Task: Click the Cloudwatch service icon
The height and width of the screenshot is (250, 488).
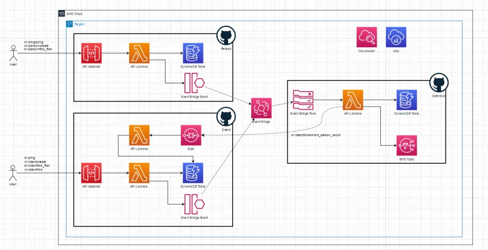Action: pyautogui.click(x=367, y=37)
